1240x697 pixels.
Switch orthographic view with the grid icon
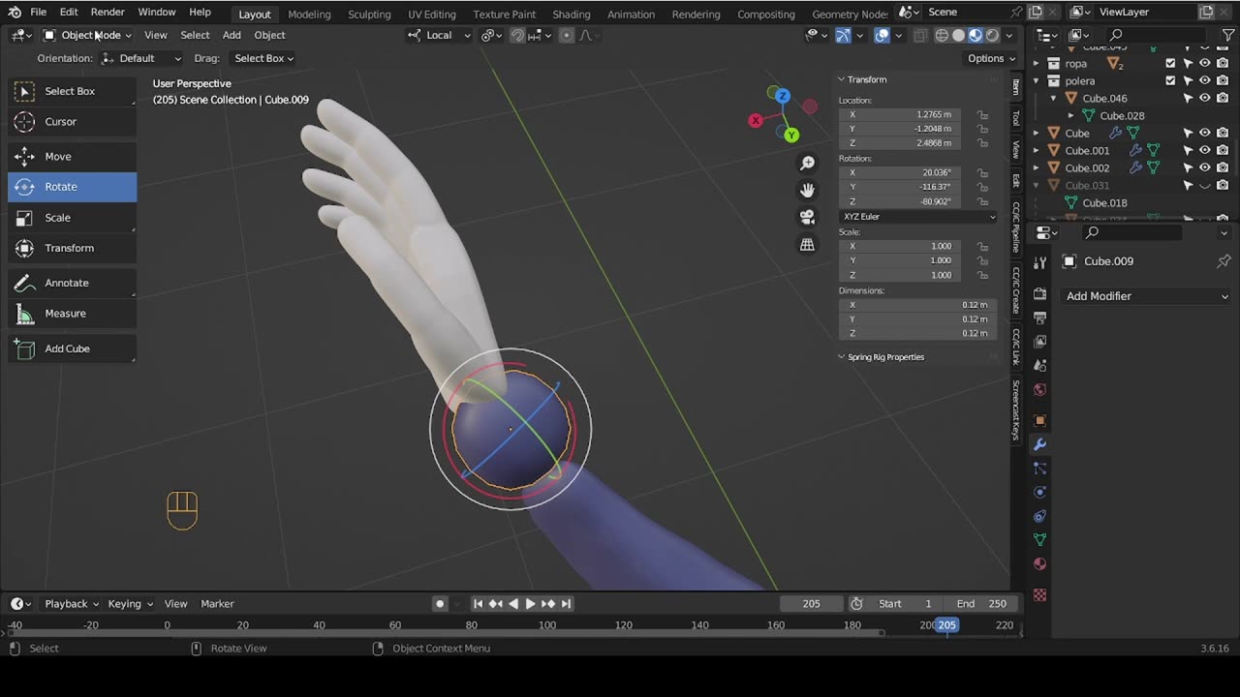[x=807, y=245]
